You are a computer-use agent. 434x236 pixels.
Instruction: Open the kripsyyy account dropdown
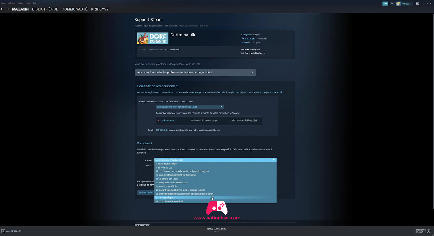407,4
